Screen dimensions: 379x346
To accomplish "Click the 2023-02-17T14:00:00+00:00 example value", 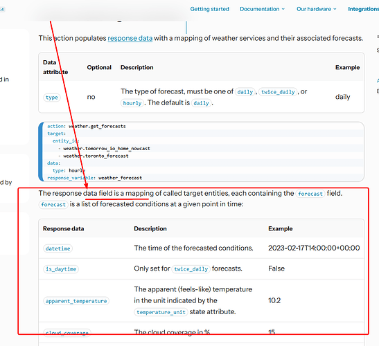I will (x=314, y=248).
